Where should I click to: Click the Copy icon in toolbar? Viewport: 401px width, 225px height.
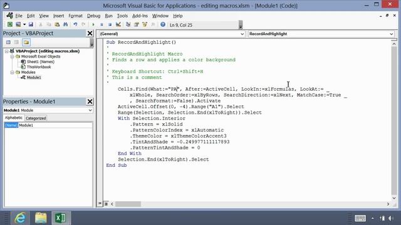(x=49, y=24)
